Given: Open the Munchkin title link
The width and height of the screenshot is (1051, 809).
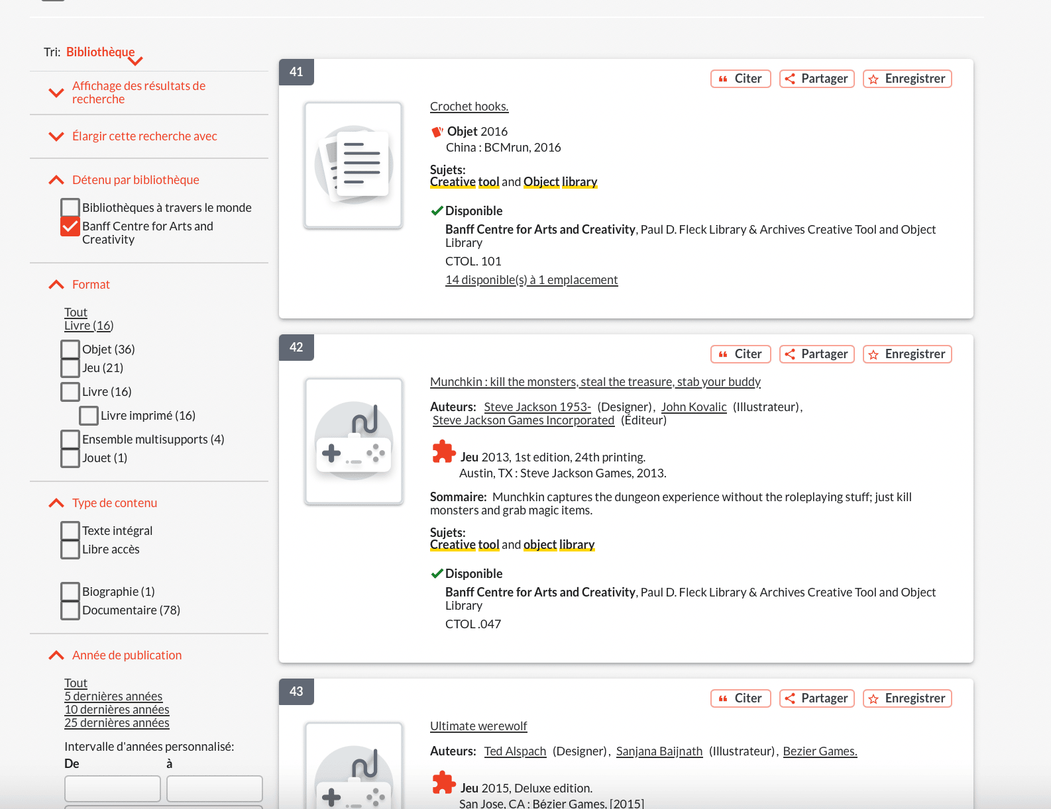Looking at the screenshot, I should click(595, 382).
